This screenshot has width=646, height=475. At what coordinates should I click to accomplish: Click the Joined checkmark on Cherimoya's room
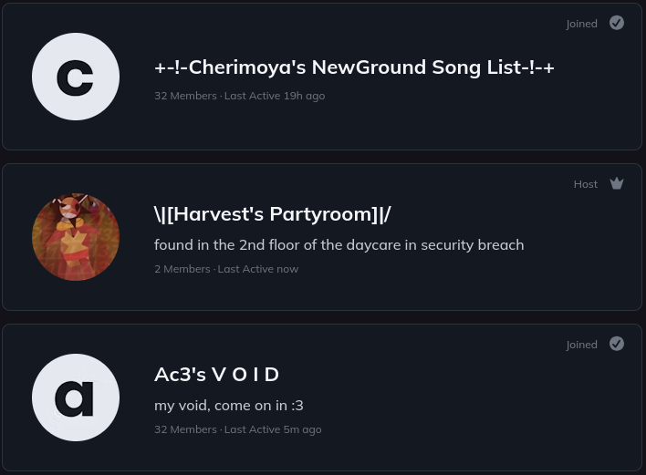(x=617, y=23)
